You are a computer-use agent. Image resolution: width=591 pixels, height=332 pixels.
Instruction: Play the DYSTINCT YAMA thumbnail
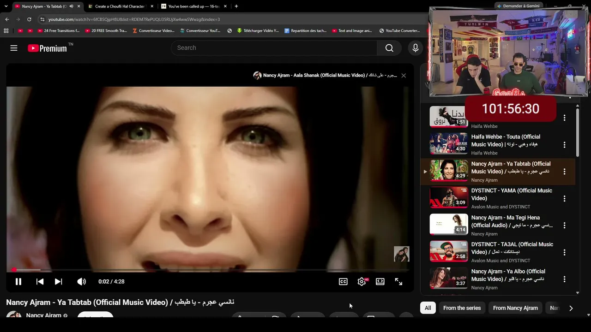tap(449, 197)
